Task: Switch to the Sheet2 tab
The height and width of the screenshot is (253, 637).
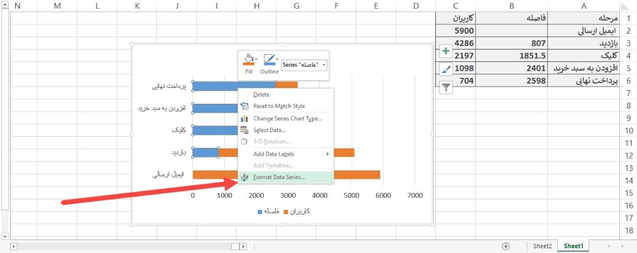Action: pos(543,246)
